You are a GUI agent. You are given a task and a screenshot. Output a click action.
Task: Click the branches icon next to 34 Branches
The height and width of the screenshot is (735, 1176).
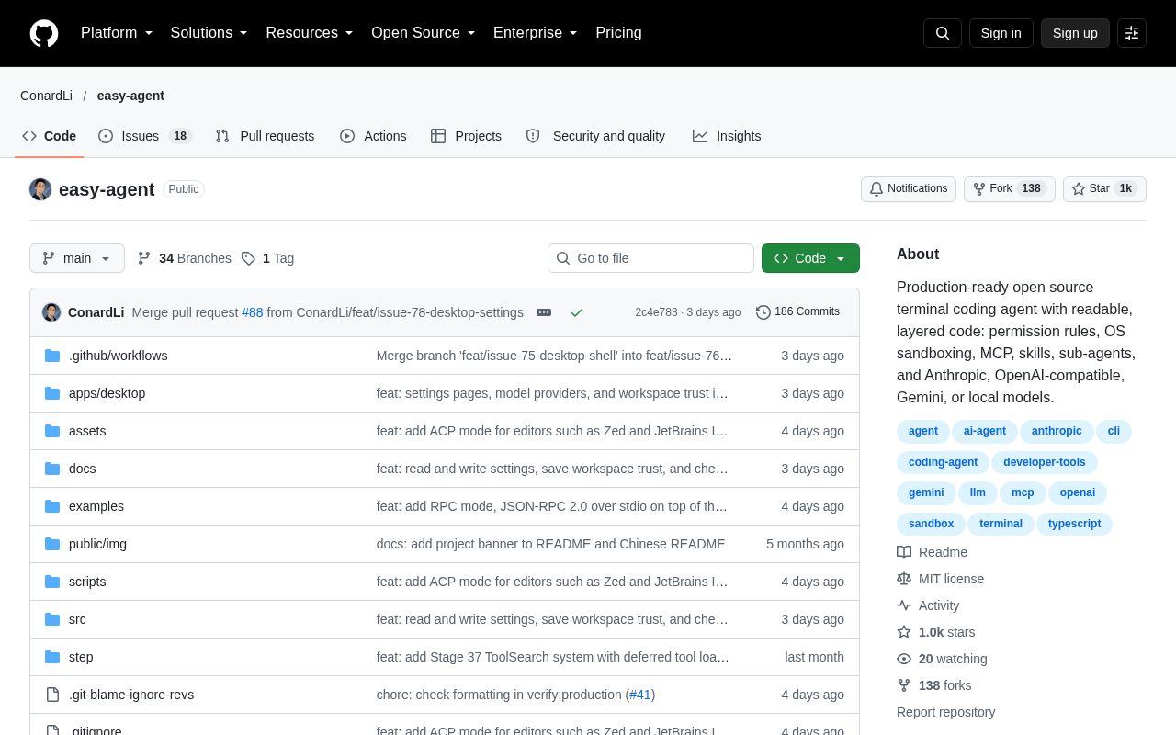click(144, 258)
